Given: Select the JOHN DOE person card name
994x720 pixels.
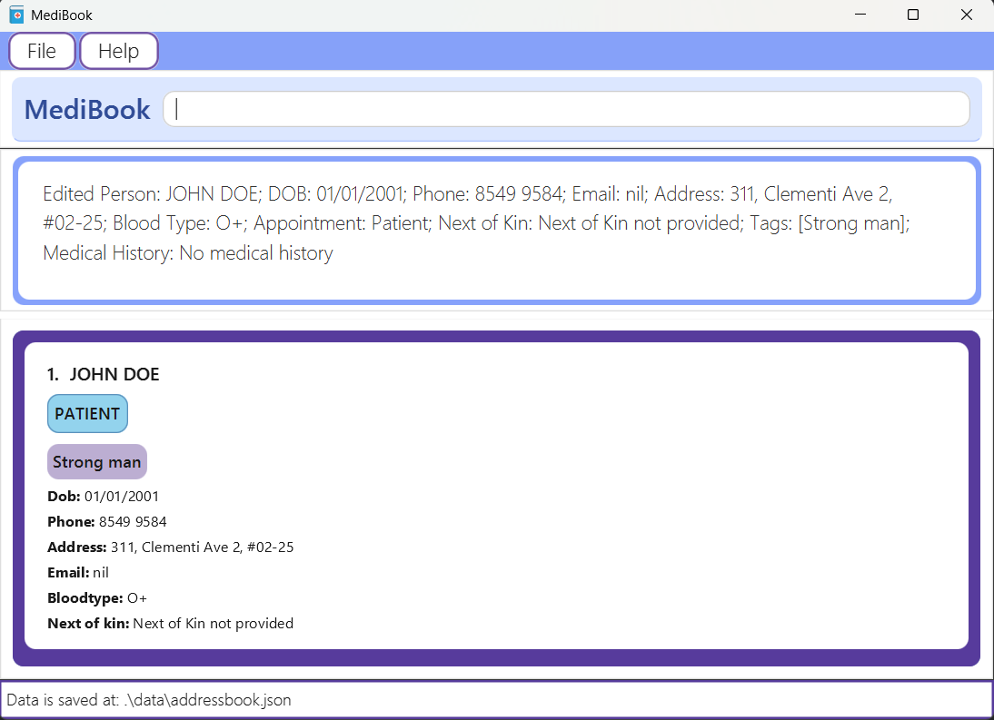Looking at the screenshot, I should click(114, 374).
